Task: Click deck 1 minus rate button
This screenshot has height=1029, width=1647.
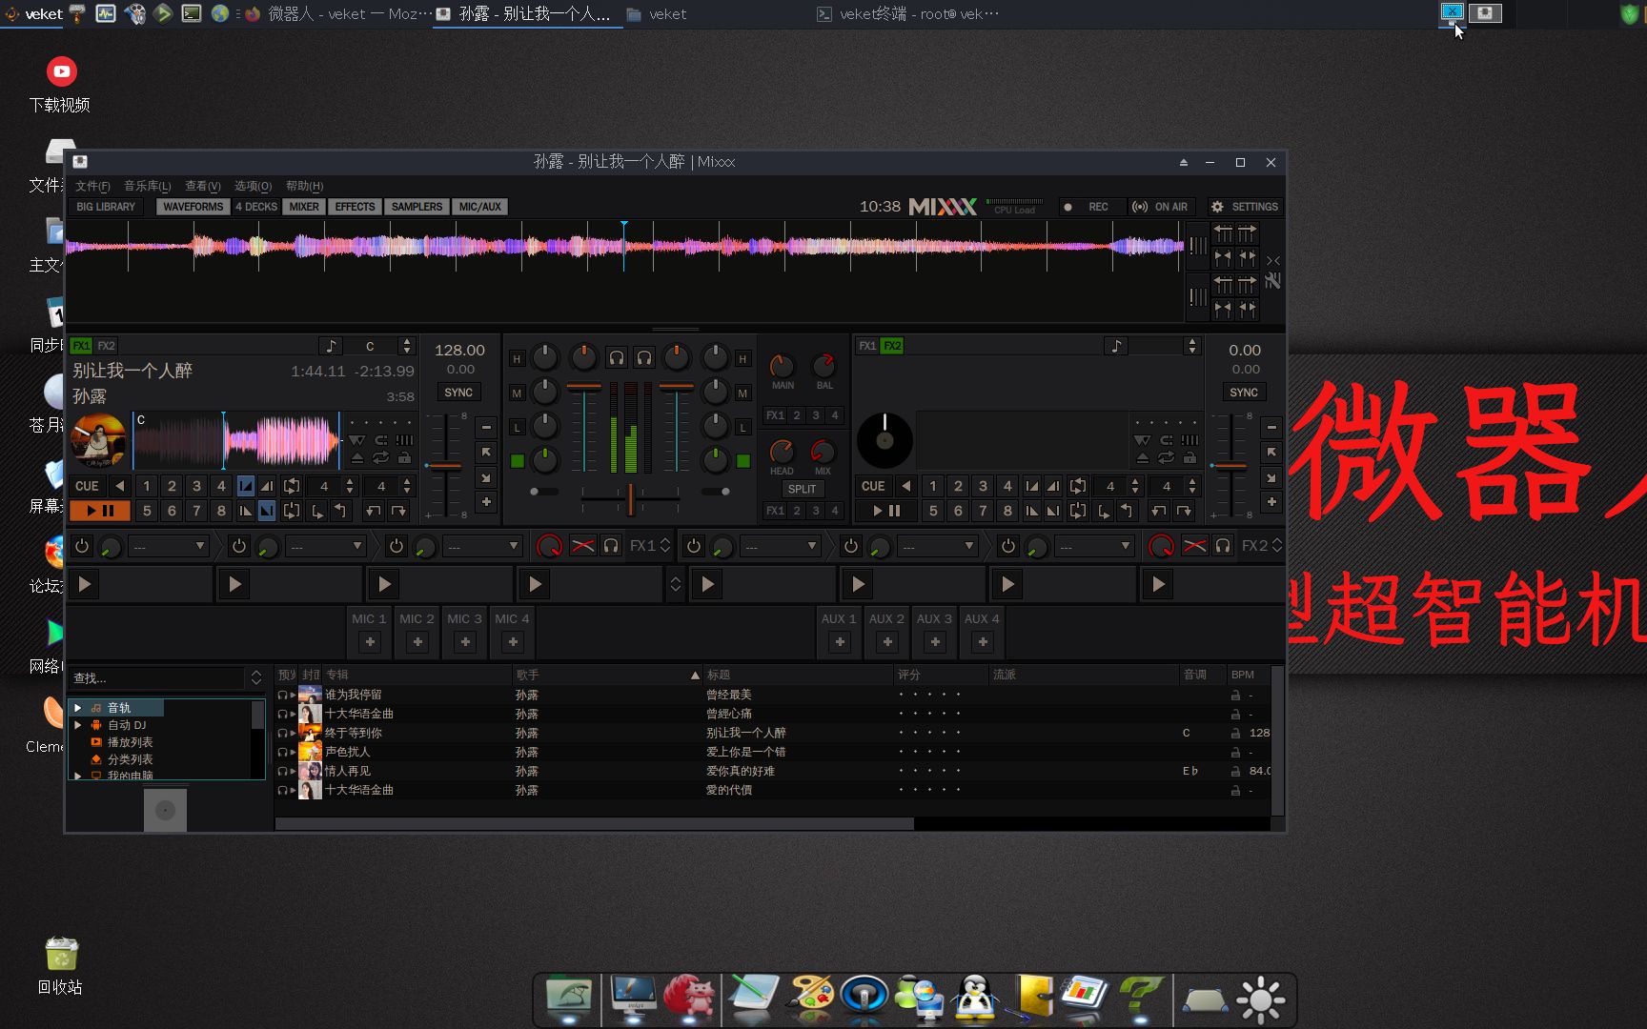Action: coord(486,427)
